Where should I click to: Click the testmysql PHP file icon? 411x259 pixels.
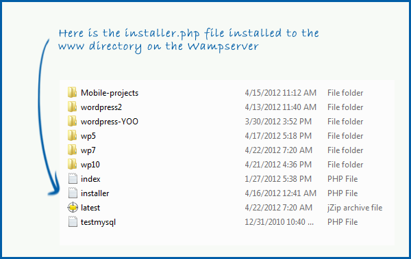[x=73, y=222]
